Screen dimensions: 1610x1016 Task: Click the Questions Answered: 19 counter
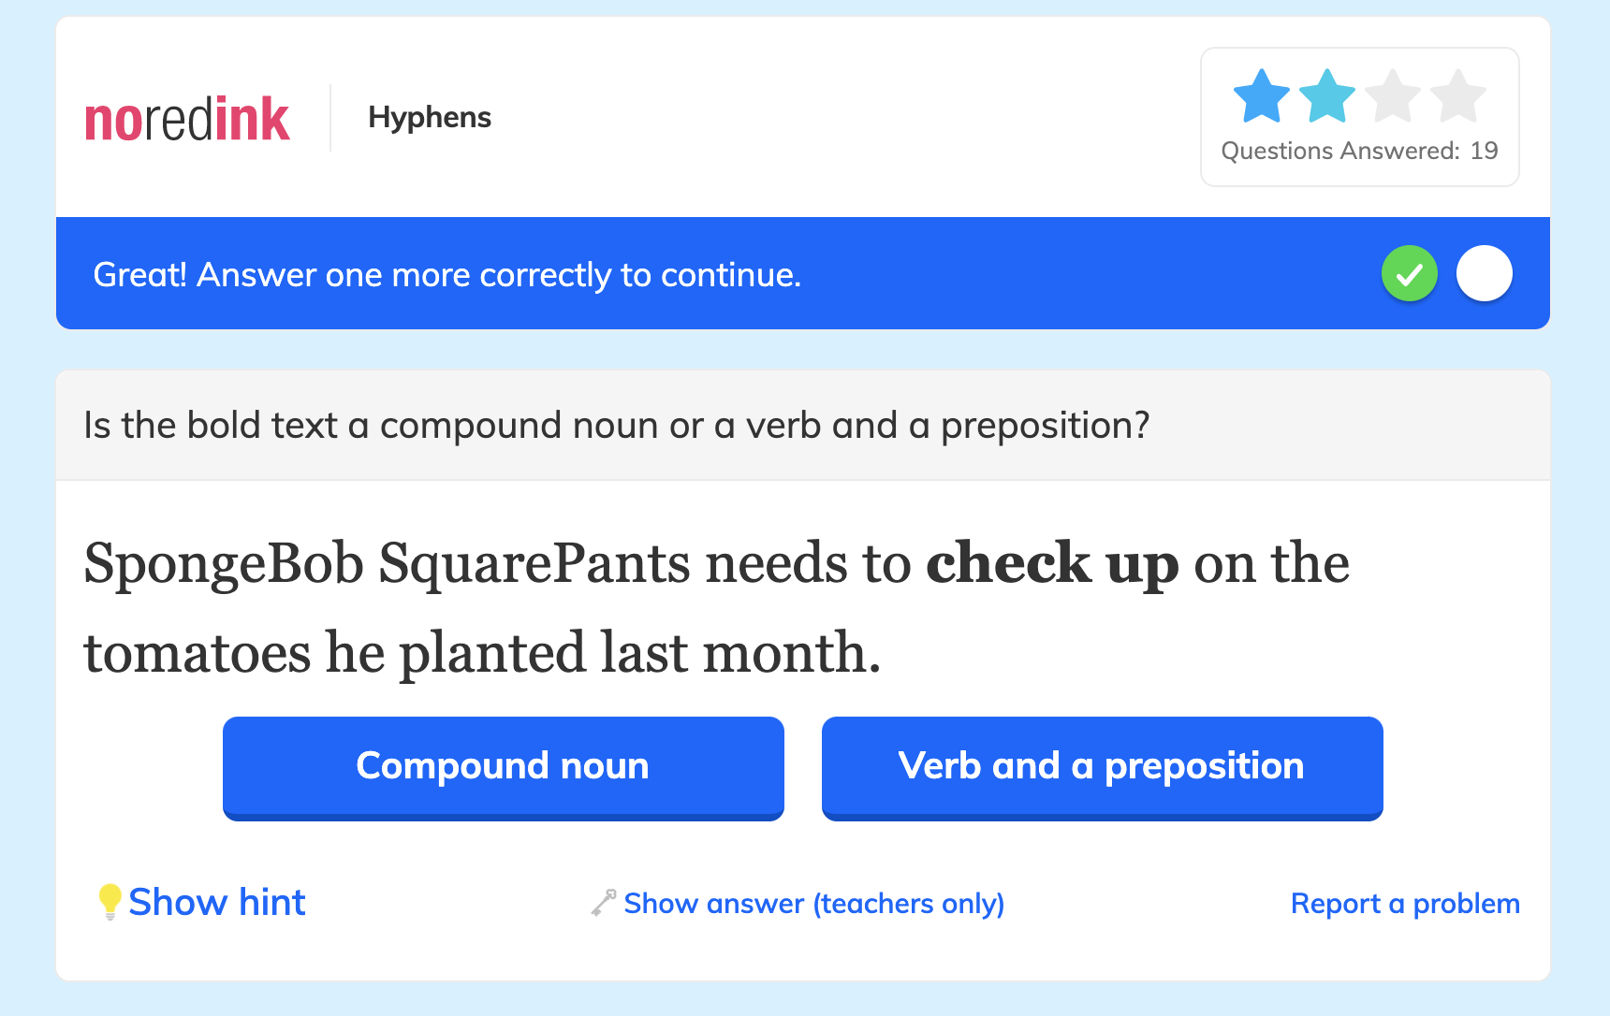1359,151
